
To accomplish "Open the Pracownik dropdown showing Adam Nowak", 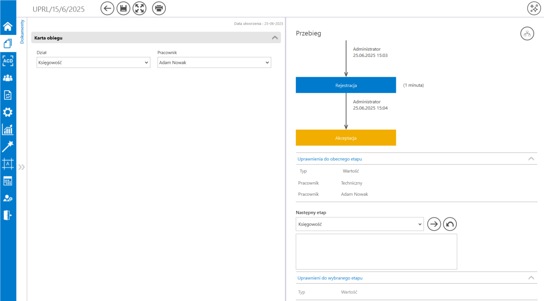I will point(214,63).
